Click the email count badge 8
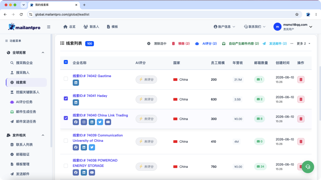Viewport: 321px width, 180px height. point(259,119)
